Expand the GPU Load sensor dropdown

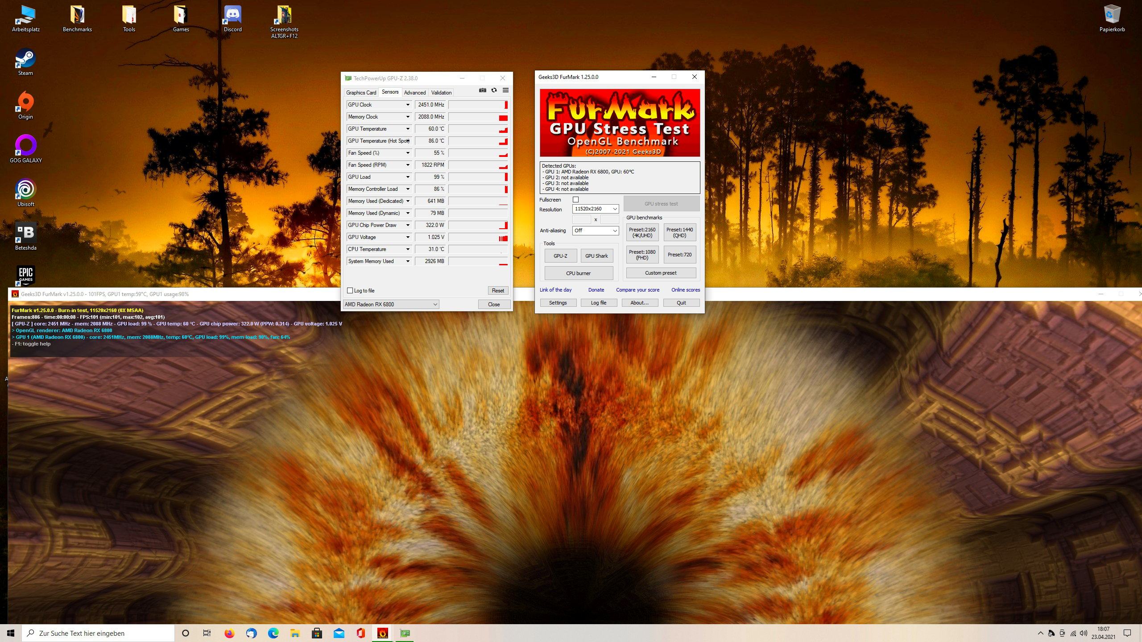[407, 177]
